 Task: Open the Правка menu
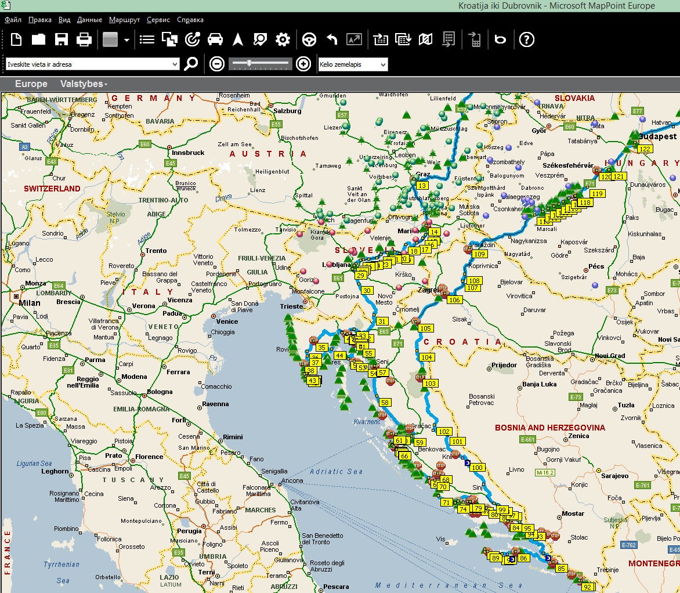(x=40, y=20)
